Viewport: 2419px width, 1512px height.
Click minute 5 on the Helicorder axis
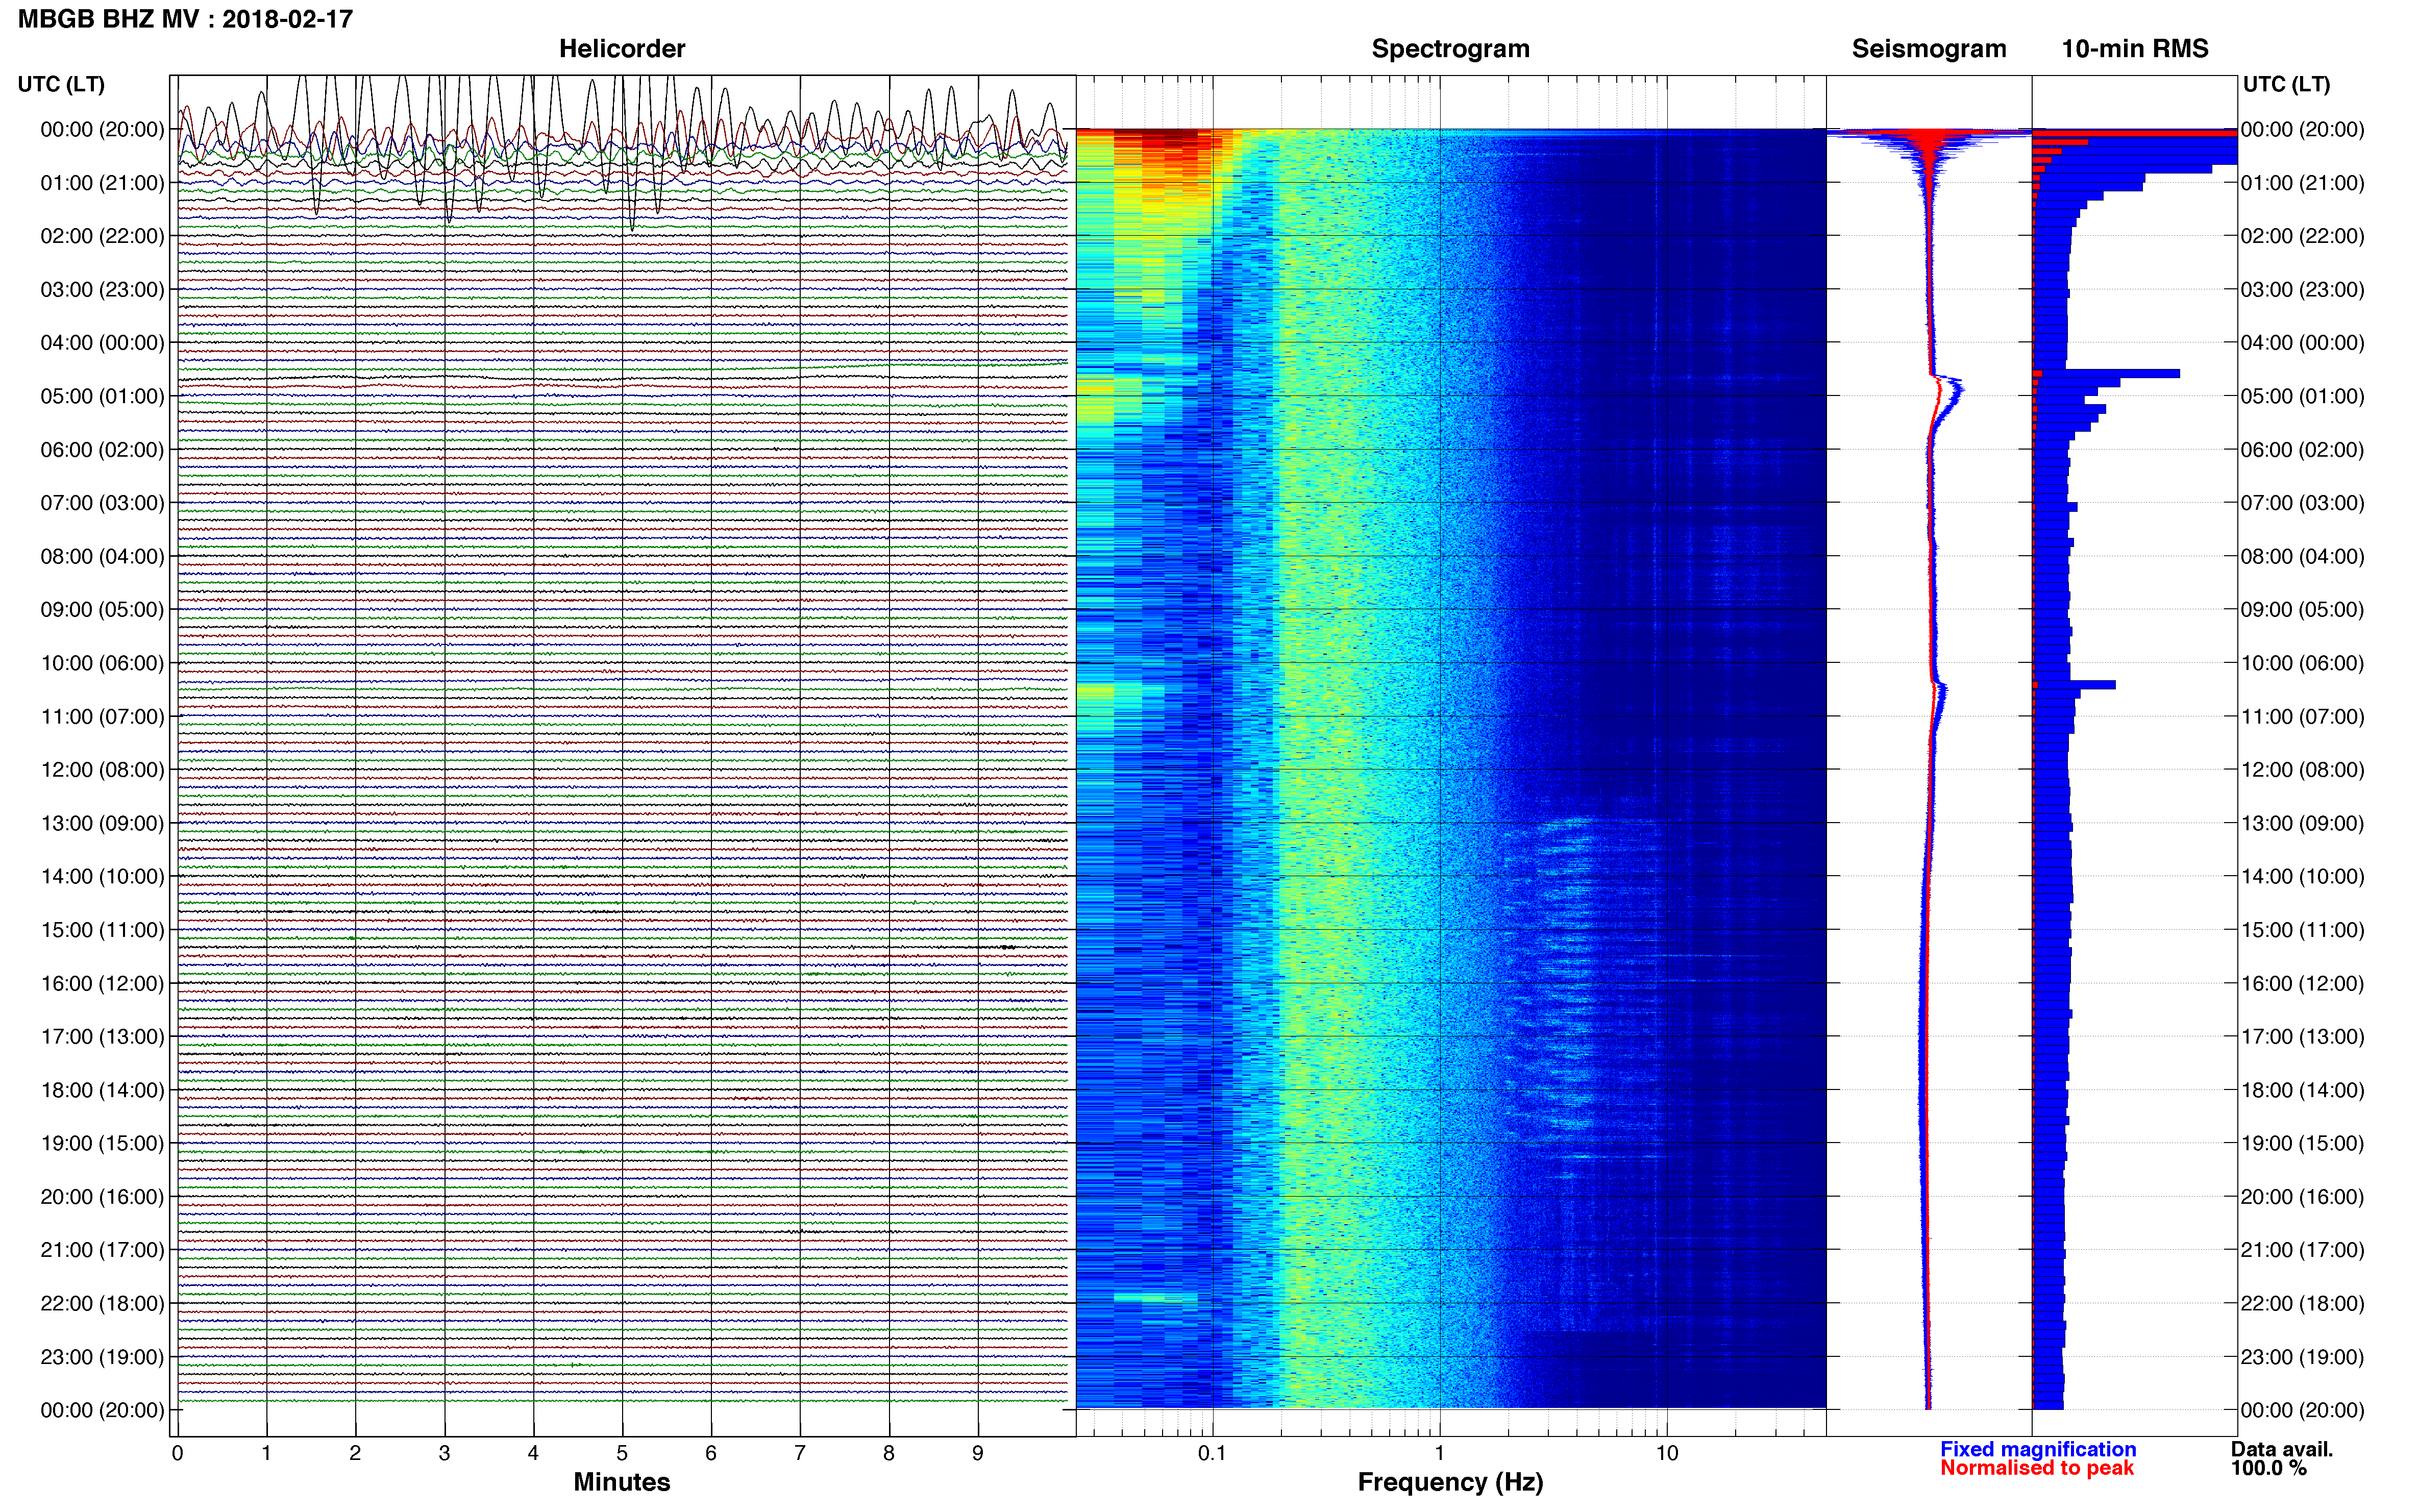click(x=622, y=1453)
